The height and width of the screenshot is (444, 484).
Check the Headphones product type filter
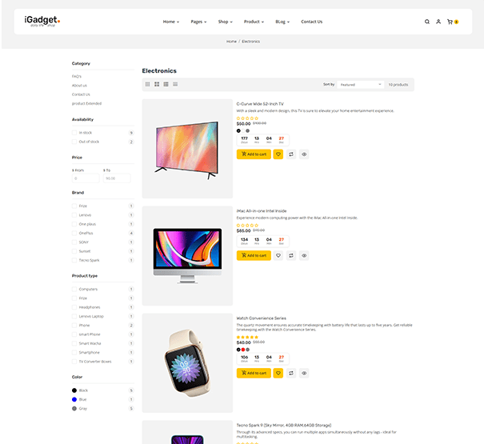tap(74, 307)
